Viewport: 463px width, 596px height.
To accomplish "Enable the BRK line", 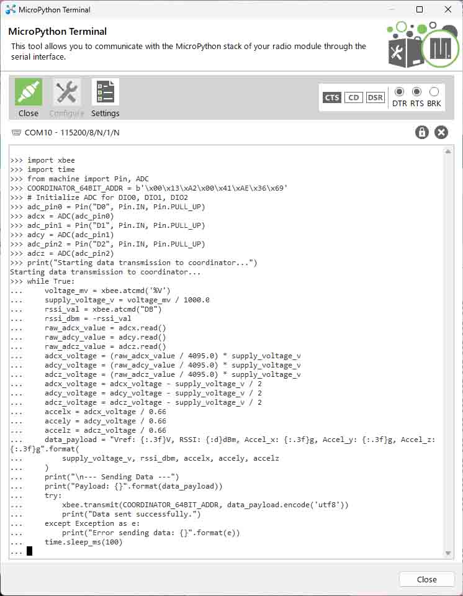I will coord(434,92).
